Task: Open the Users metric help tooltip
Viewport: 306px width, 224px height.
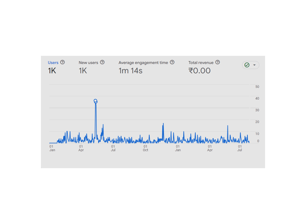Action: click(x=63, y=62)
